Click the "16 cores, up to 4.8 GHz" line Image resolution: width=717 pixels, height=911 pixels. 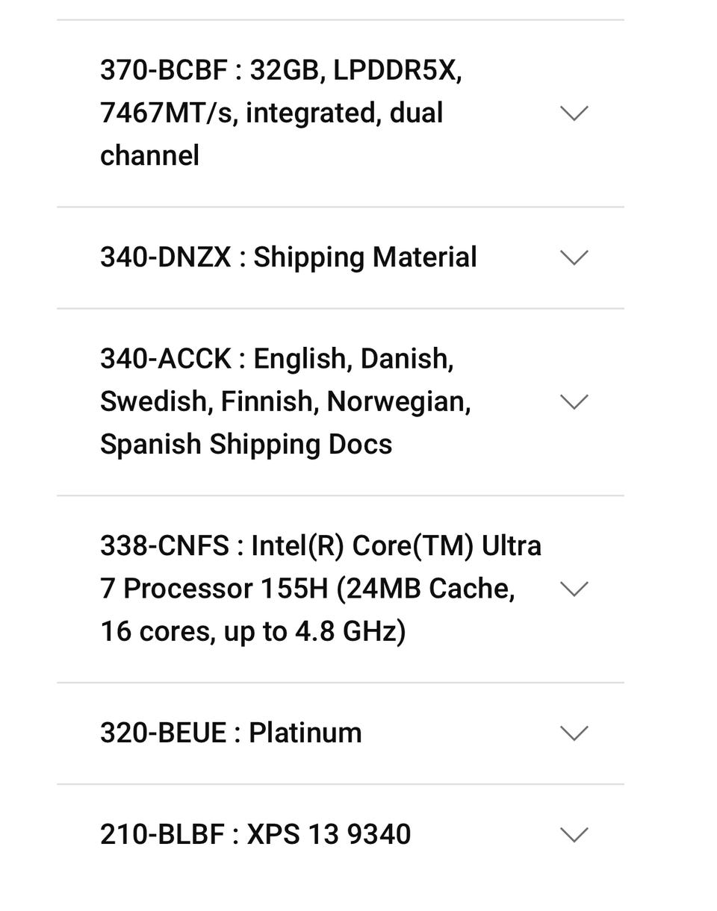pos(253,632)
